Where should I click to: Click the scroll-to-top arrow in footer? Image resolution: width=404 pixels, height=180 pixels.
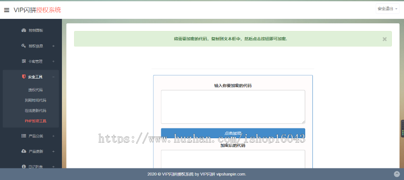397,174
